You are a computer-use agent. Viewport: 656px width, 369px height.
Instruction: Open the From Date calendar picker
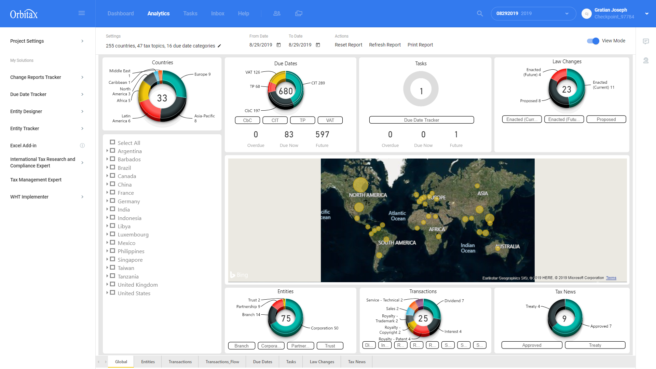(x=278, y=45)
